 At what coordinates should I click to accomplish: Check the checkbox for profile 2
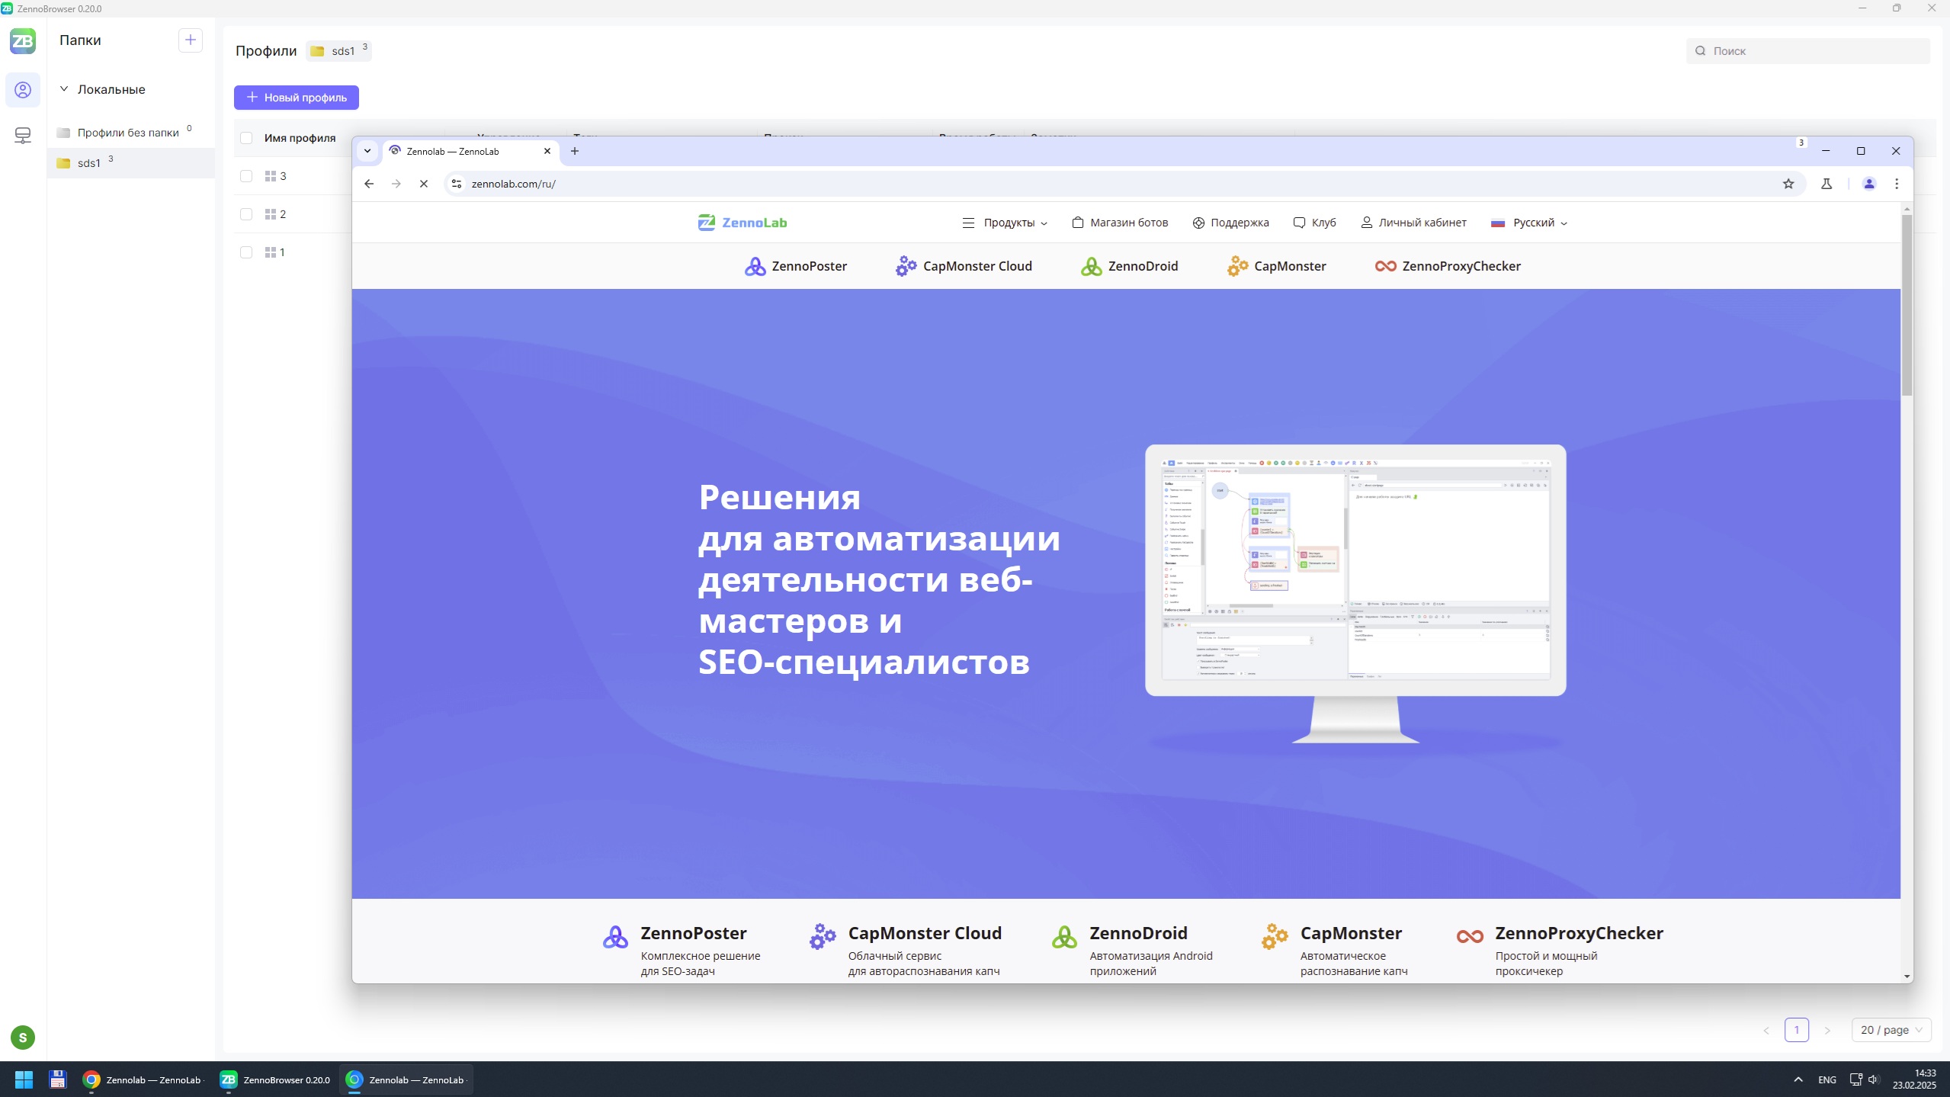pyautogui.click(x=246, y=214)
